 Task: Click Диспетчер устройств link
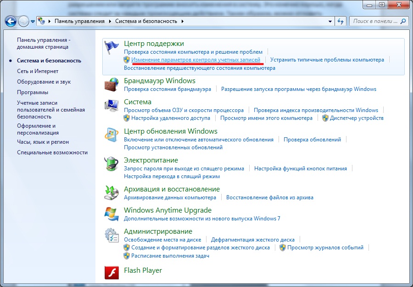click(357, 118)
